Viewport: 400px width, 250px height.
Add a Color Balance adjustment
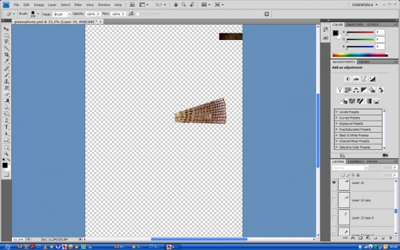(356, 90)
